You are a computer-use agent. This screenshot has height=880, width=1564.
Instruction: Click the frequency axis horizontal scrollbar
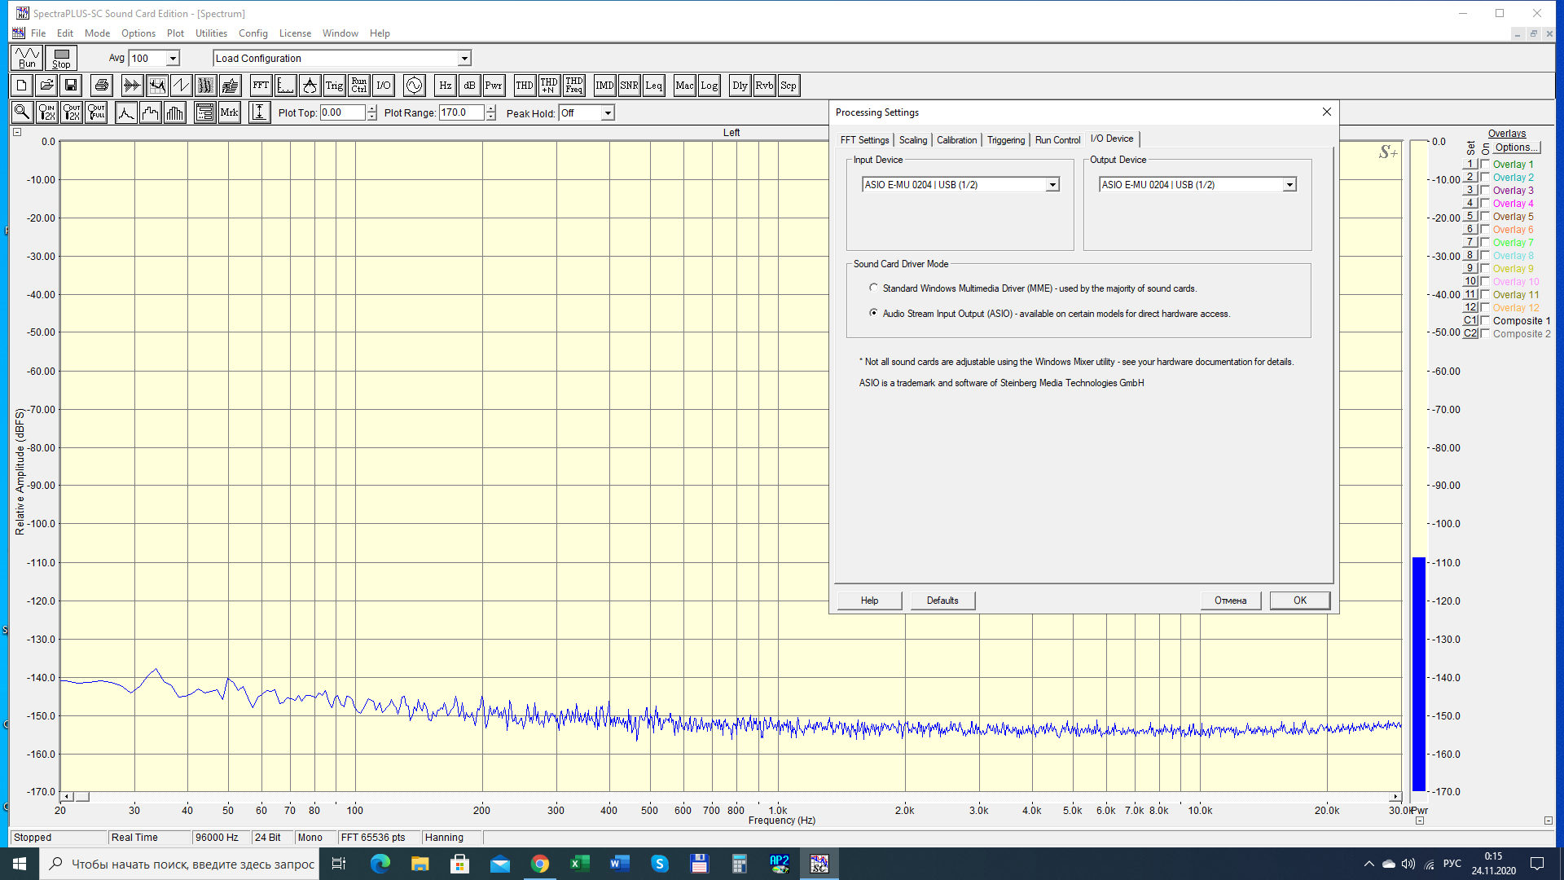[x=731, y=797]
